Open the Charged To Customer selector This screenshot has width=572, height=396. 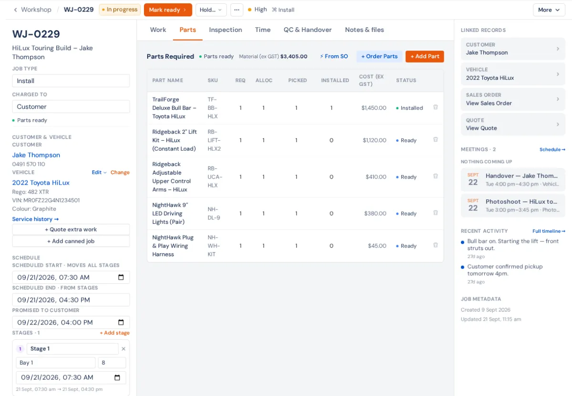pos(71,106)
